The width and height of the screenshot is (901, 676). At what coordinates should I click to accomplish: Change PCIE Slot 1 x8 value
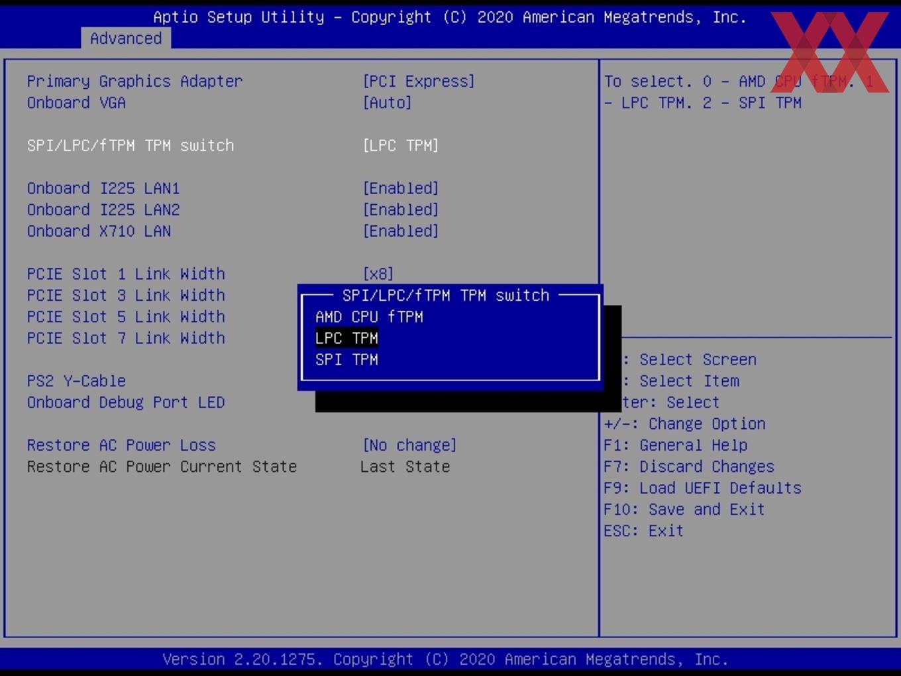tap(378, 274)
